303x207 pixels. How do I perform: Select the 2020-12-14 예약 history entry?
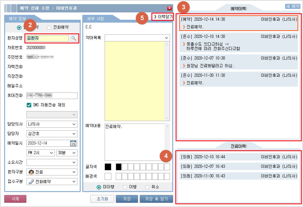(x=239, y=23)
